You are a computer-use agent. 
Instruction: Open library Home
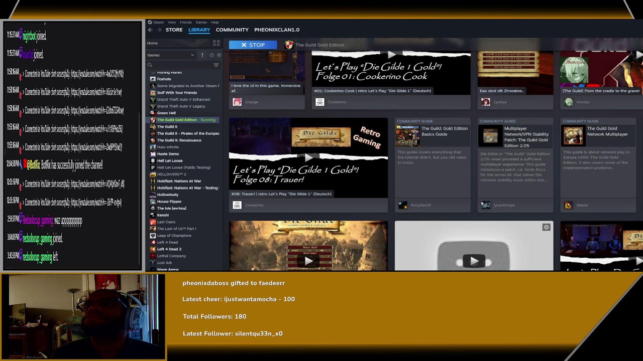(152, 43)
